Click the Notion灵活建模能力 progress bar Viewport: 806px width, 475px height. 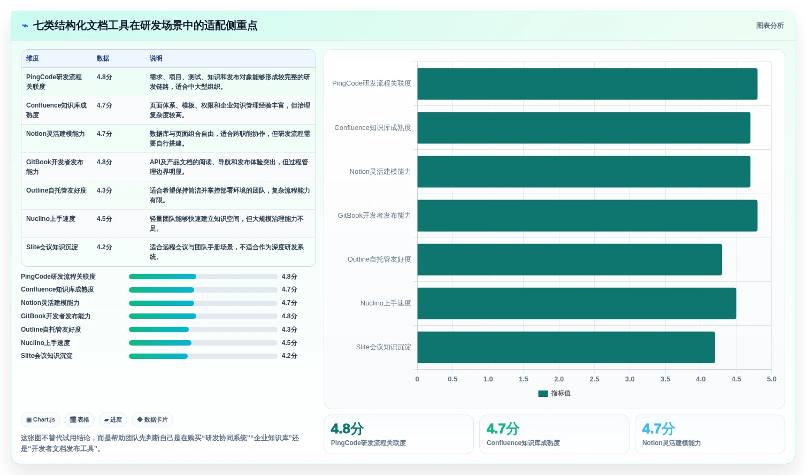203,303
